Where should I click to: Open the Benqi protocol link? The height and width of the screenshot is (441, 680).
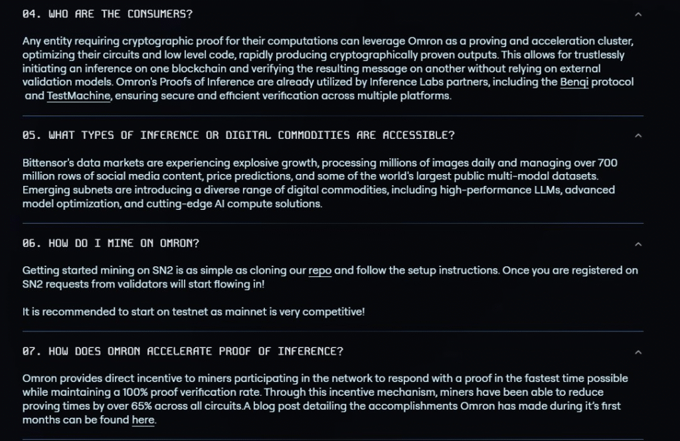[x=574, y=82]
